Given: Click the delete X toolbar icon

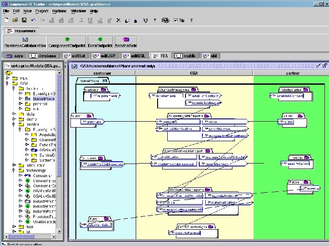Looking at the screenshot, I should point(118,20).
